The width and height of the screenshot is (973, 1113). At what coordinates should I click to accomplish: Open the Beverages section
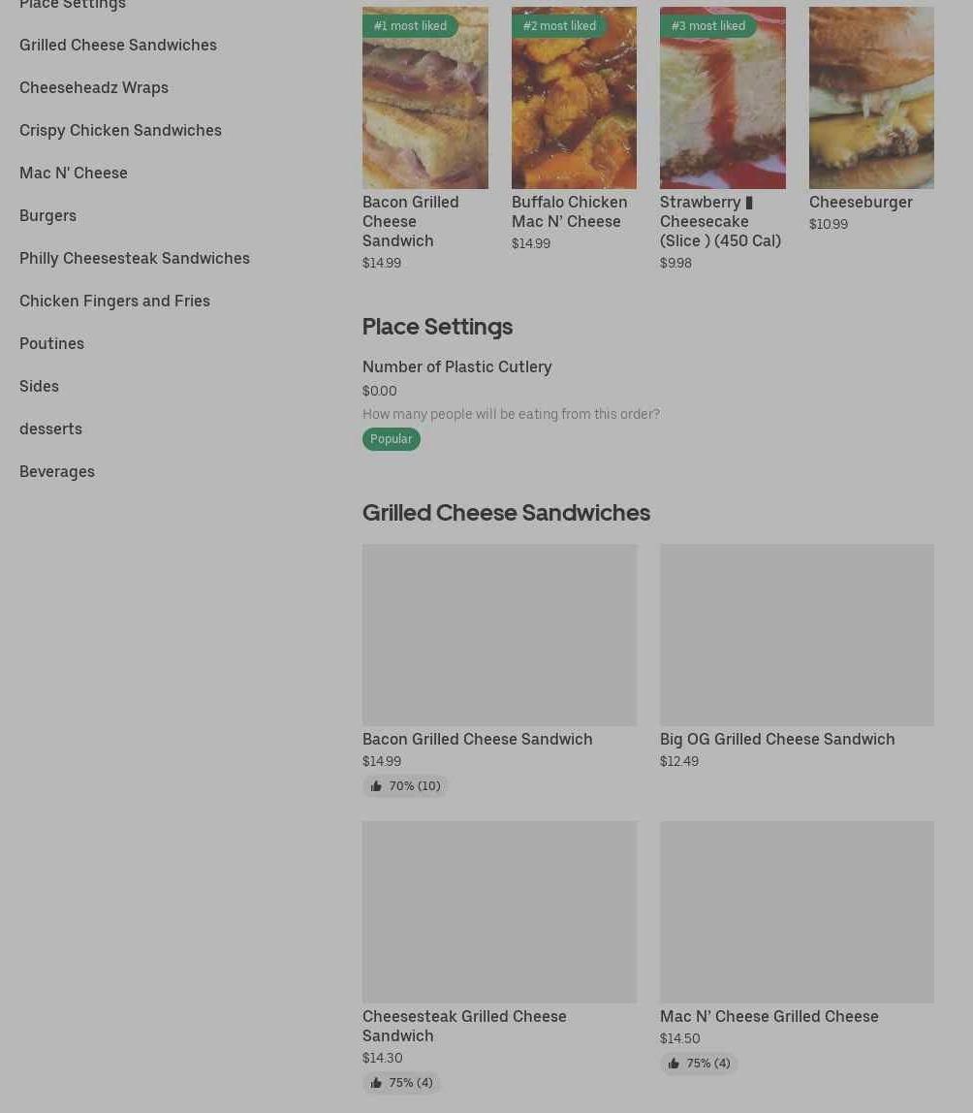[57, 471]
